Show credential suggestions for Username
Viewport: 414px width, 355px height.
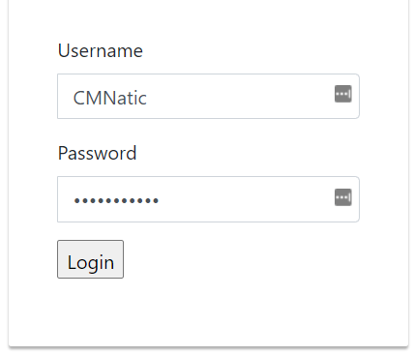pos(343,94)
